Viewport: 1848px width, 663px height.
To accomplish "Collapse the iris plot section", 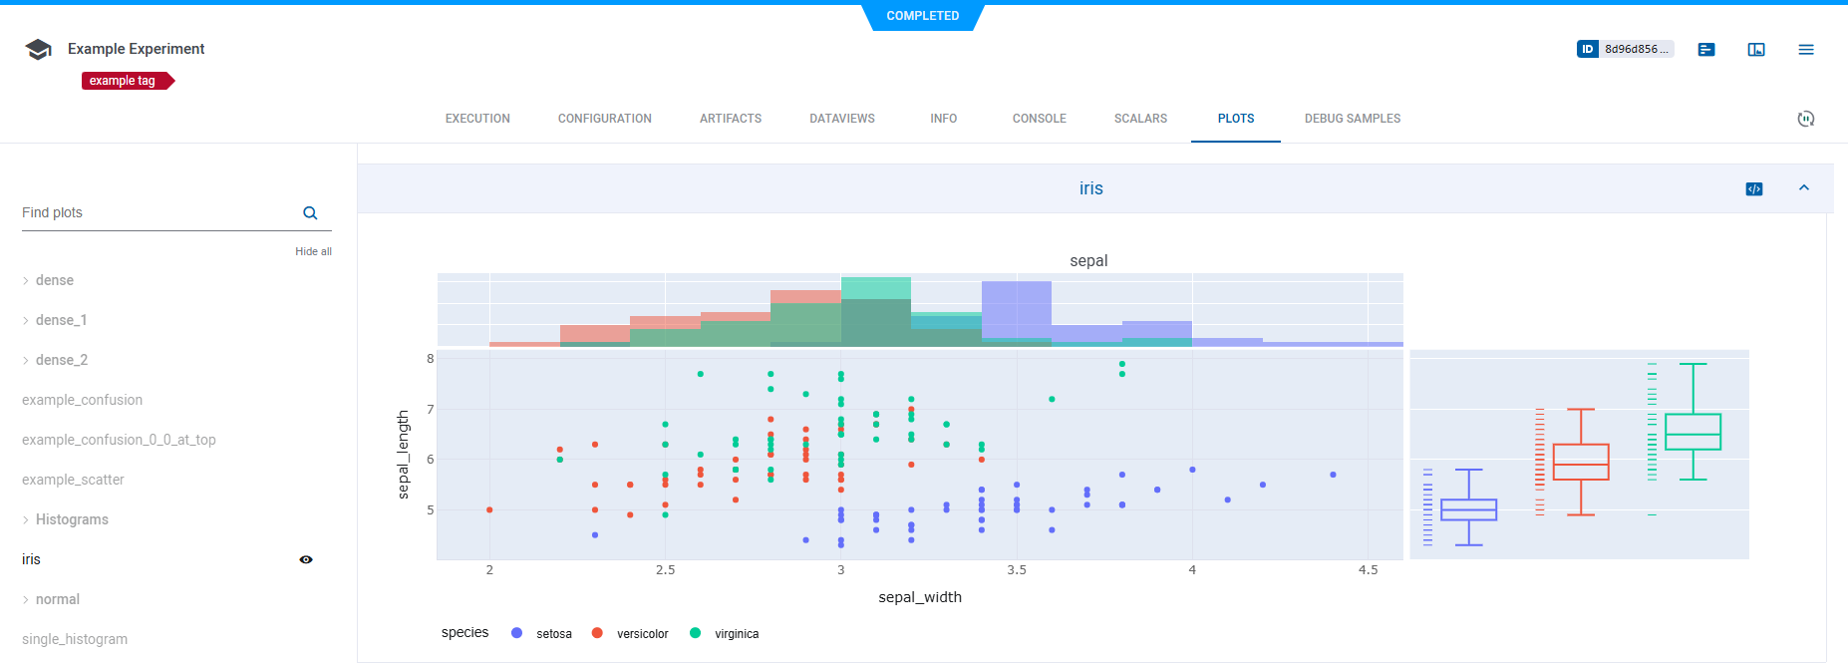I will coord(1803,188).
